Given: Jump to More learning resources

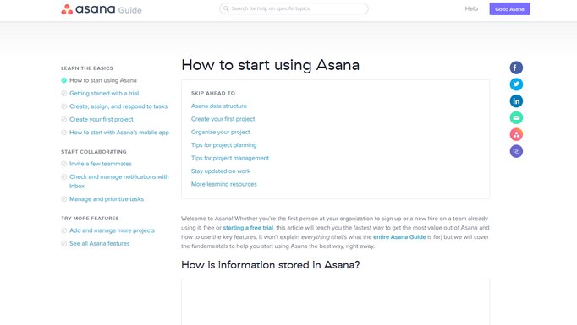Looking at the screenshot, I should pos(223,184).
